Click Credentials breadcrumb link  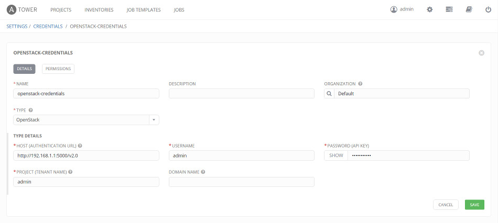pos(48,26)
